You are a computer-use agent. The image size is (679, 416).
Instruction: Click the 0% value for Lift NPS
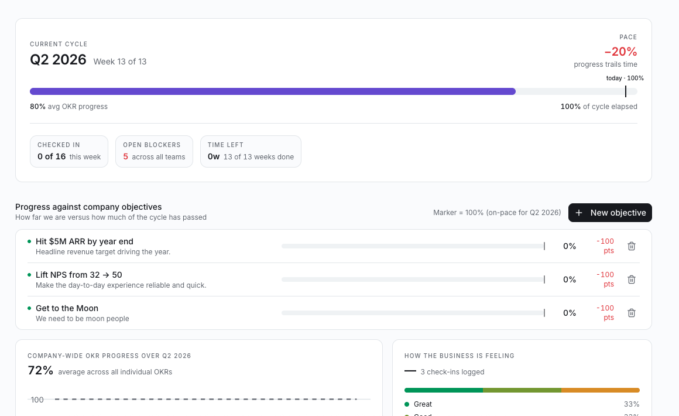click(570, 279)
